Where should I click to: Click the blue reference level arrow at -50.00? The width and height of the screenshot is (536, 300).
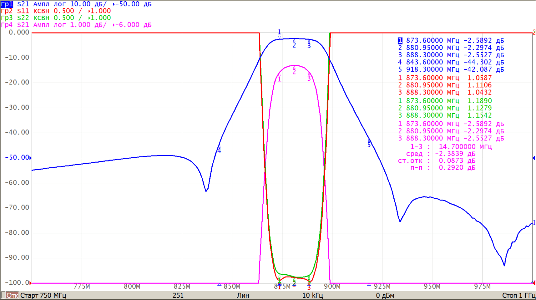30,158
